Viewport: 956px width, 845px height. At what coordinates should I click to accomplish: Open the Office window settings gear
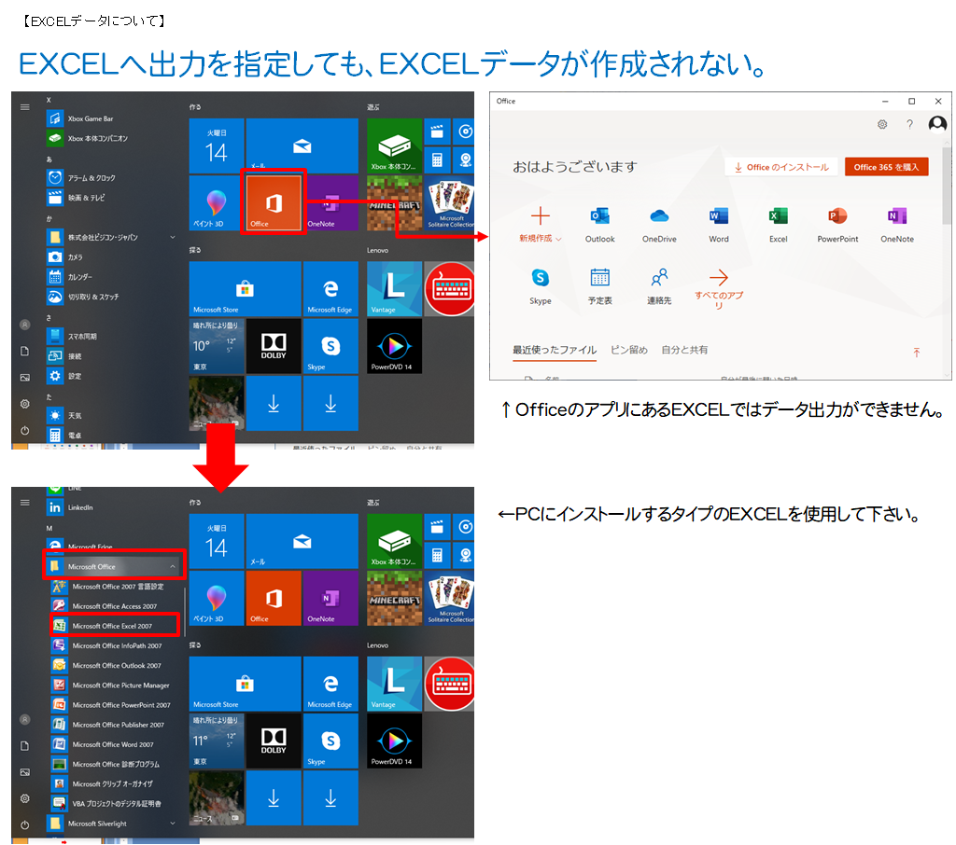coord(882,124)
